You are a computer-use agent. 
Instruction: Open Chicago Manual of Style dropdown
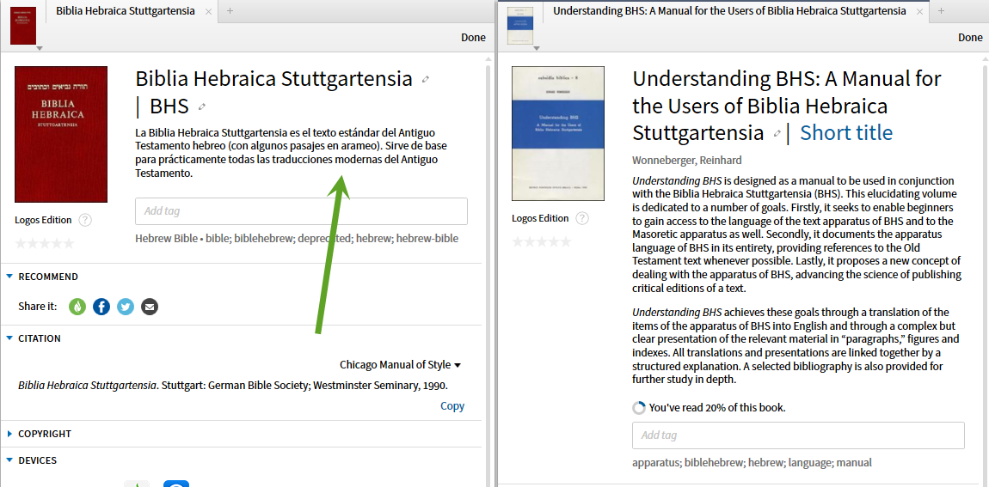coord(401,365)
